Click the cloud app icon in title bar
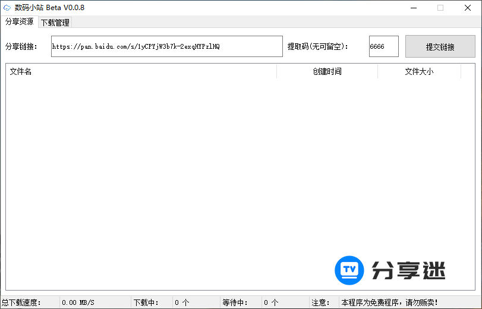The image size is (482, 309). [7, 8]
